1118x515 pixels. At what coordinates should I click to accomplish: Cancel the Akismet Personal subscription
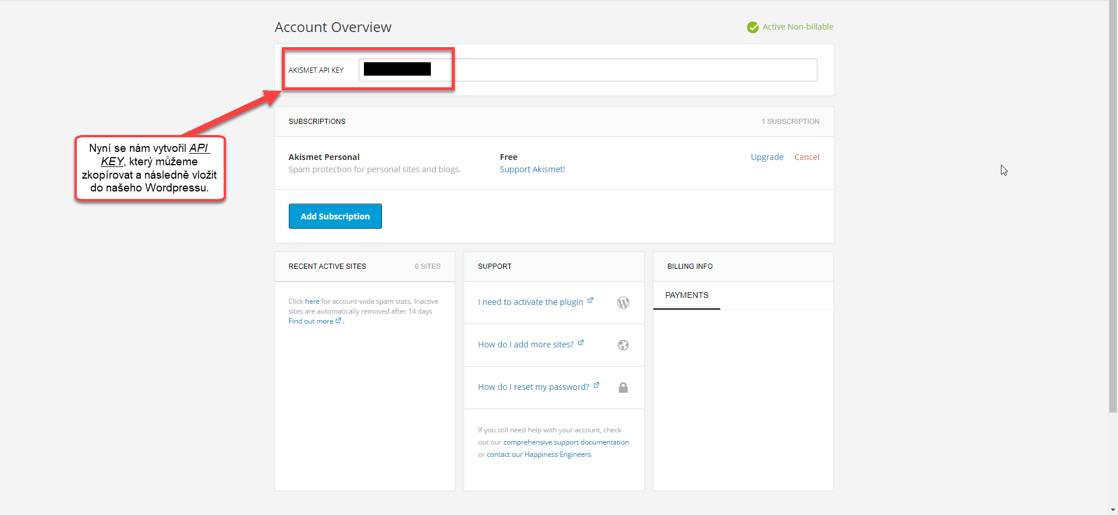tap(806, 157)
